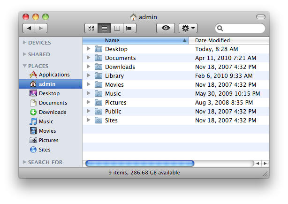Switch to icon view

click(x=91, y=28)
